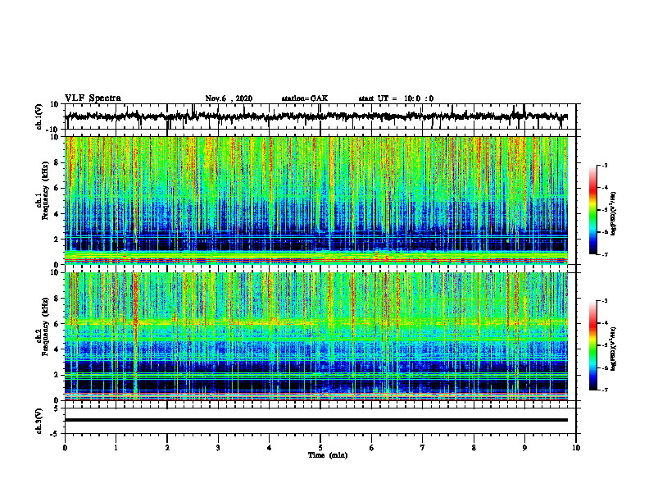This screenshot has width=649, height=502.
Task: Click the ch.3(V) axis label
Action: coord(39,421)
